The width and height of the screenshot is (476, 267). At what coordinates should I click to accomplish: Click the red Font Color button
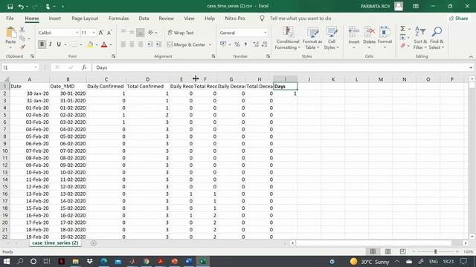(x=104, y=44)
